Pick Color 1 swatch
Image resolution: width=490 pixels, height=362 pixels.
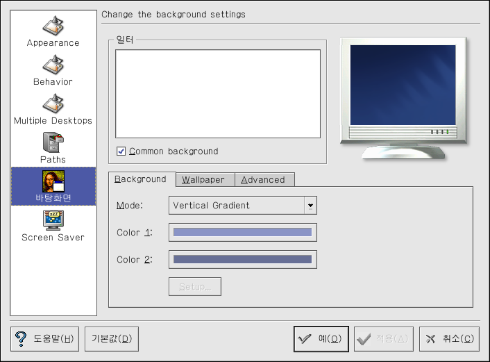click(242, 232)
